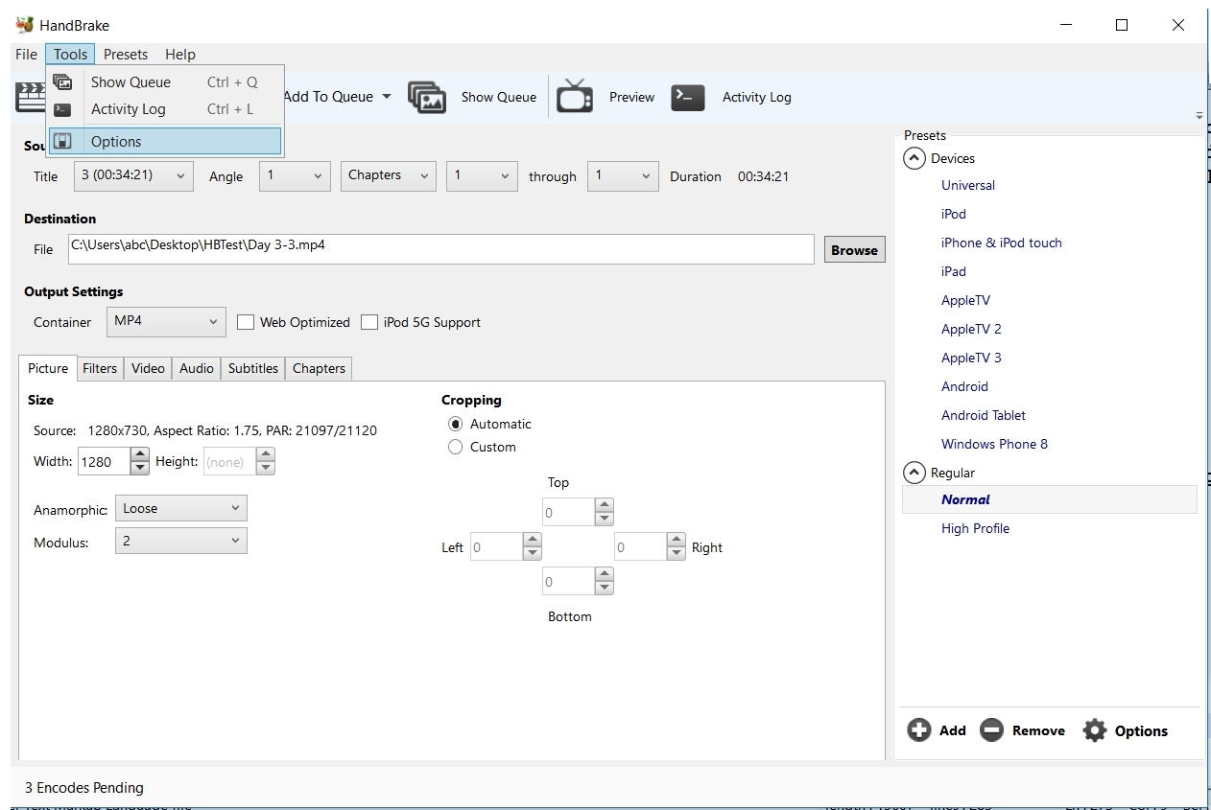Screen dimensions: 1211x810
Task: Expand the Anamorphic Loose dropdown
Action: [x=180, y=509]
